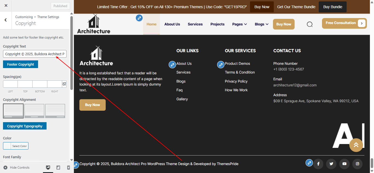
Task: Open the search icon in site header
Action: click(310, 24)
